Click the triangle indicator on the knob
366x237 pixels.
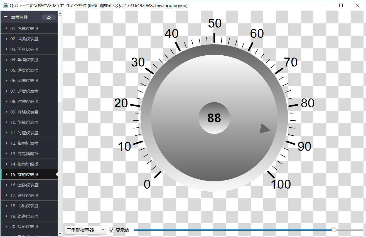point(265,129)
